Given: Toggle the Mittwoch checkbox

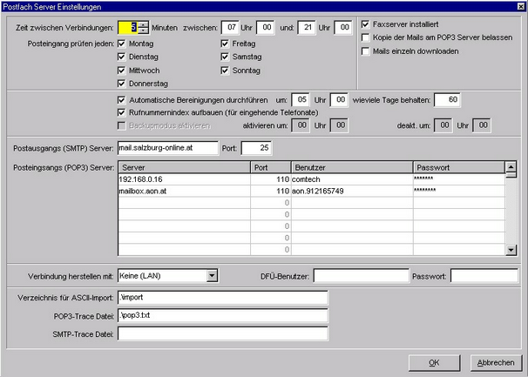Looking at the screenshot, I should 122,71.
